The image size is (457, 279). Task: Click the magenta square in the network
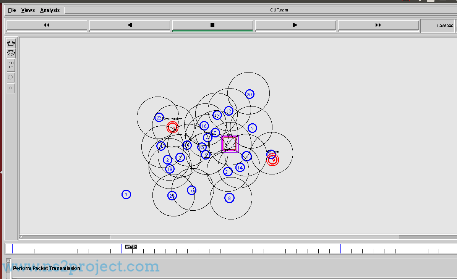point(230,144)
